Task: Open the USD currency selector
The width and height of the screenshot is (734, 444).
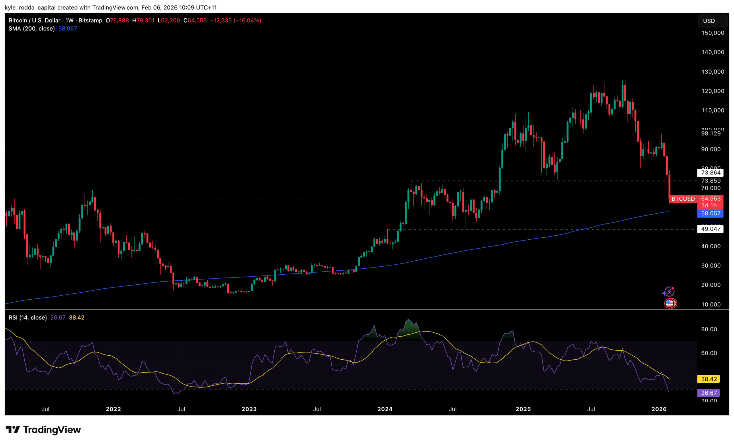Action: click(712, 21)
